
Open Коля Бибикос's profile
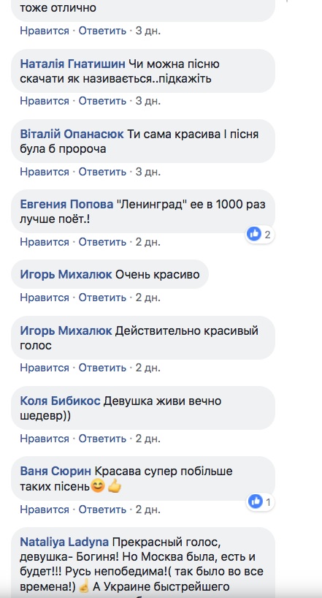tap(60, 401)
